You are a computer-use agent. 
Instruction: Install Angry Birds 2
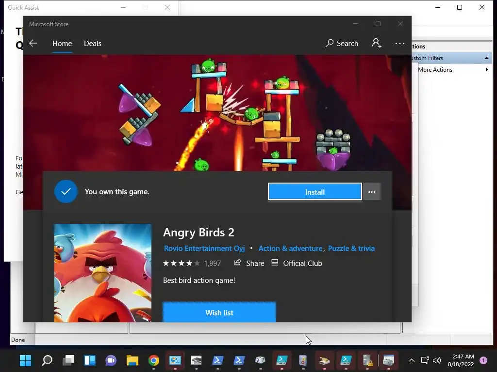click(x=315, y=192)
